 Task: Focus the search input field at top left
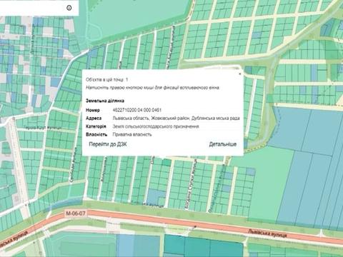32,8
